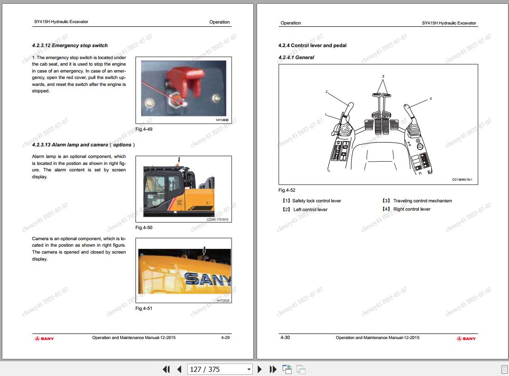Click caption 'Fig.4-52'
Viewport: 509px width, 376px height.
click(287, 190)
